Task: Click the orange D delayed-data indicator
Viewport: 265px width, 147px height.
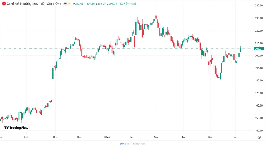Action: click(x=69, y=4)
